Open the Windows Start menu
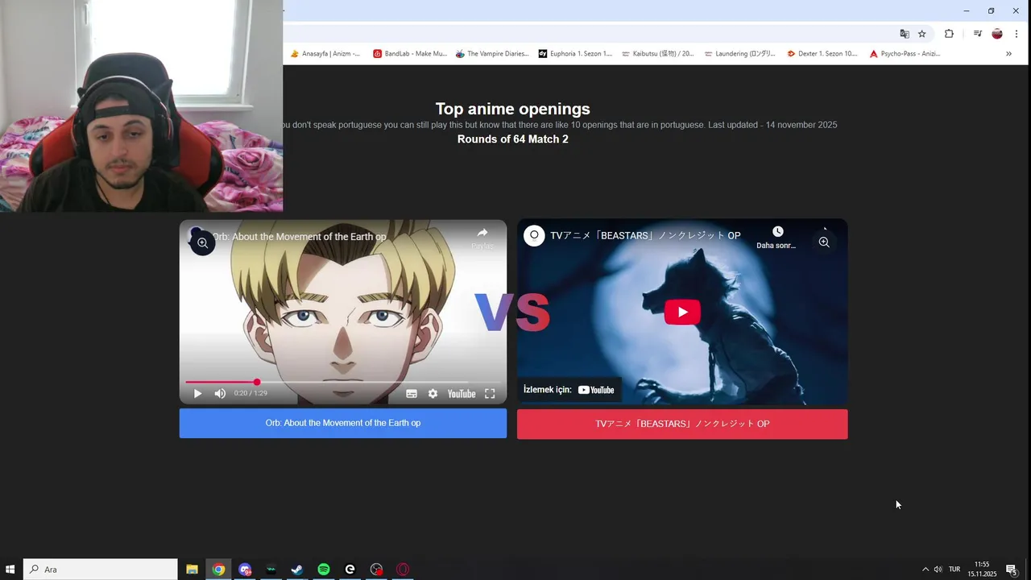Image resolution: width=1031 pixels, height=580 pixels. [11, 570]
